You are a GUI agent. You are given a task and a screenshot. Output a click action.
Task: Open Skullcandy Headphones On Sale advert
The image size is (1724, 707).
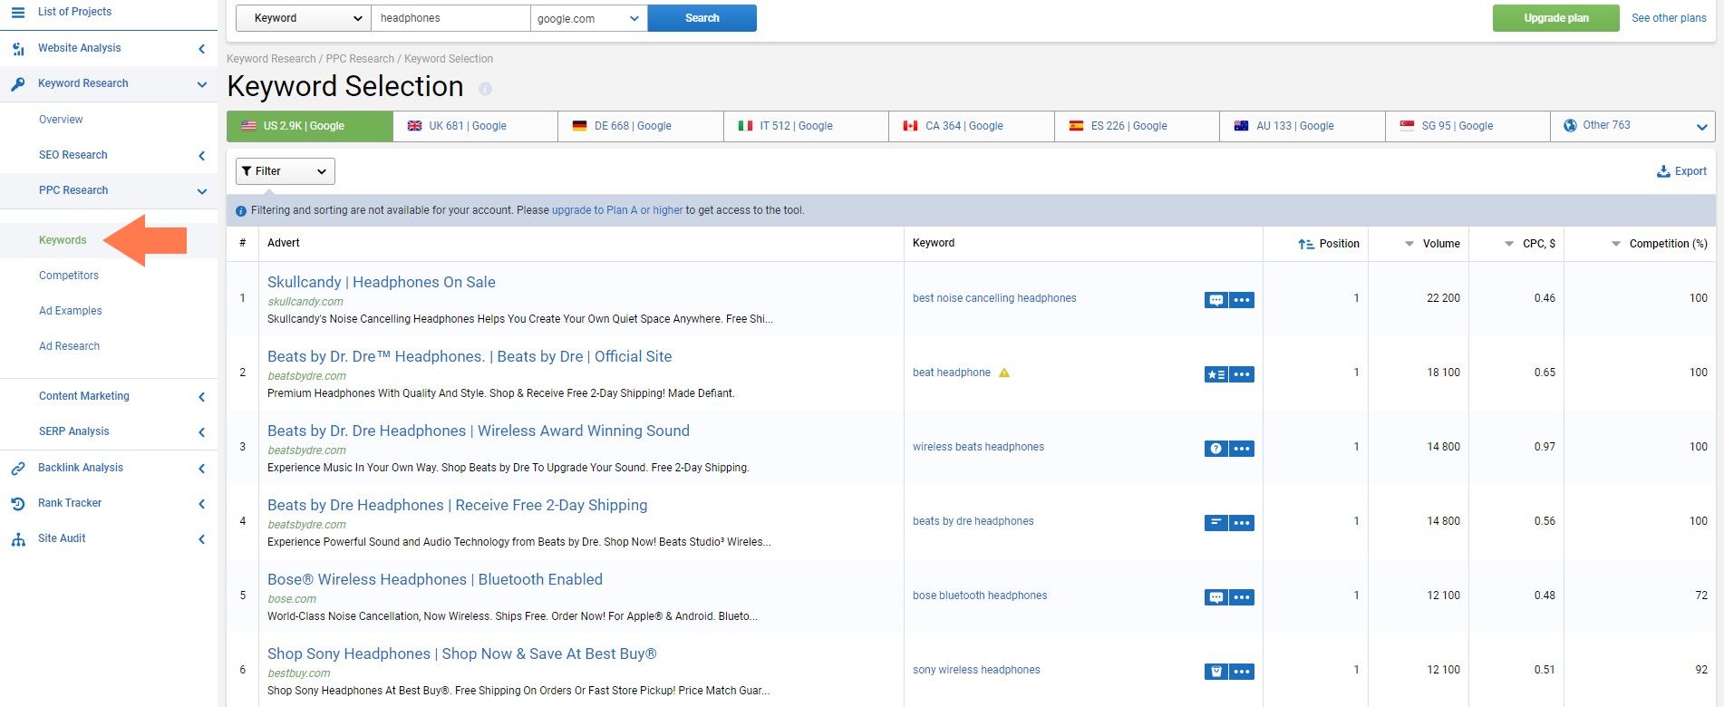pyautogui.click(x=382, y=282)
